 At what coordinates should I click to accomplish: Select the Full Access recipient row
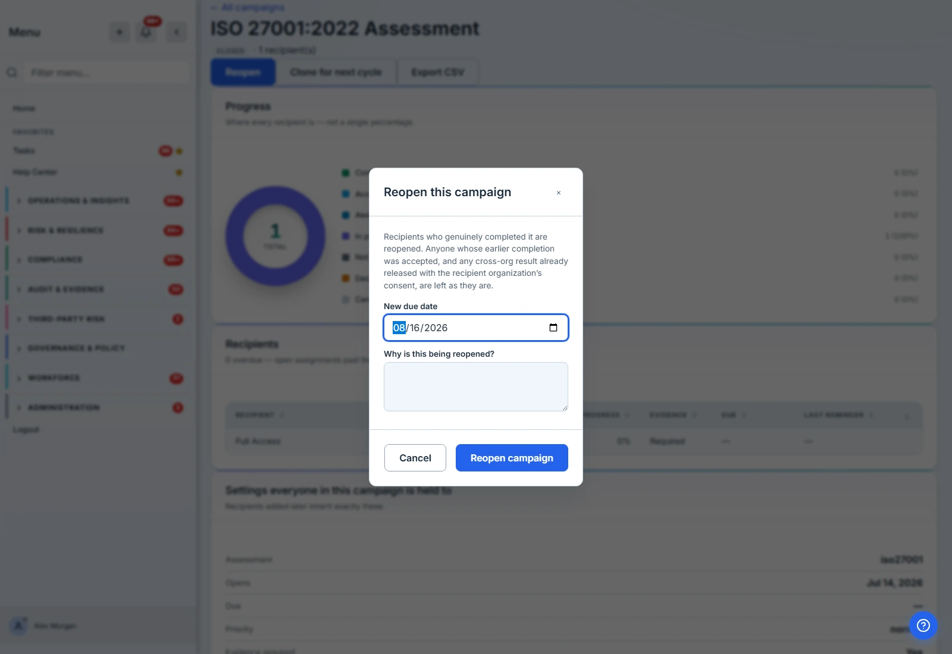[x=574, y=441]
